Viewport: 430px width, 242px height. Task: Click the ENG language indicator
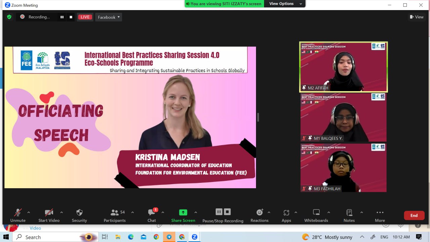pos(384,237)
